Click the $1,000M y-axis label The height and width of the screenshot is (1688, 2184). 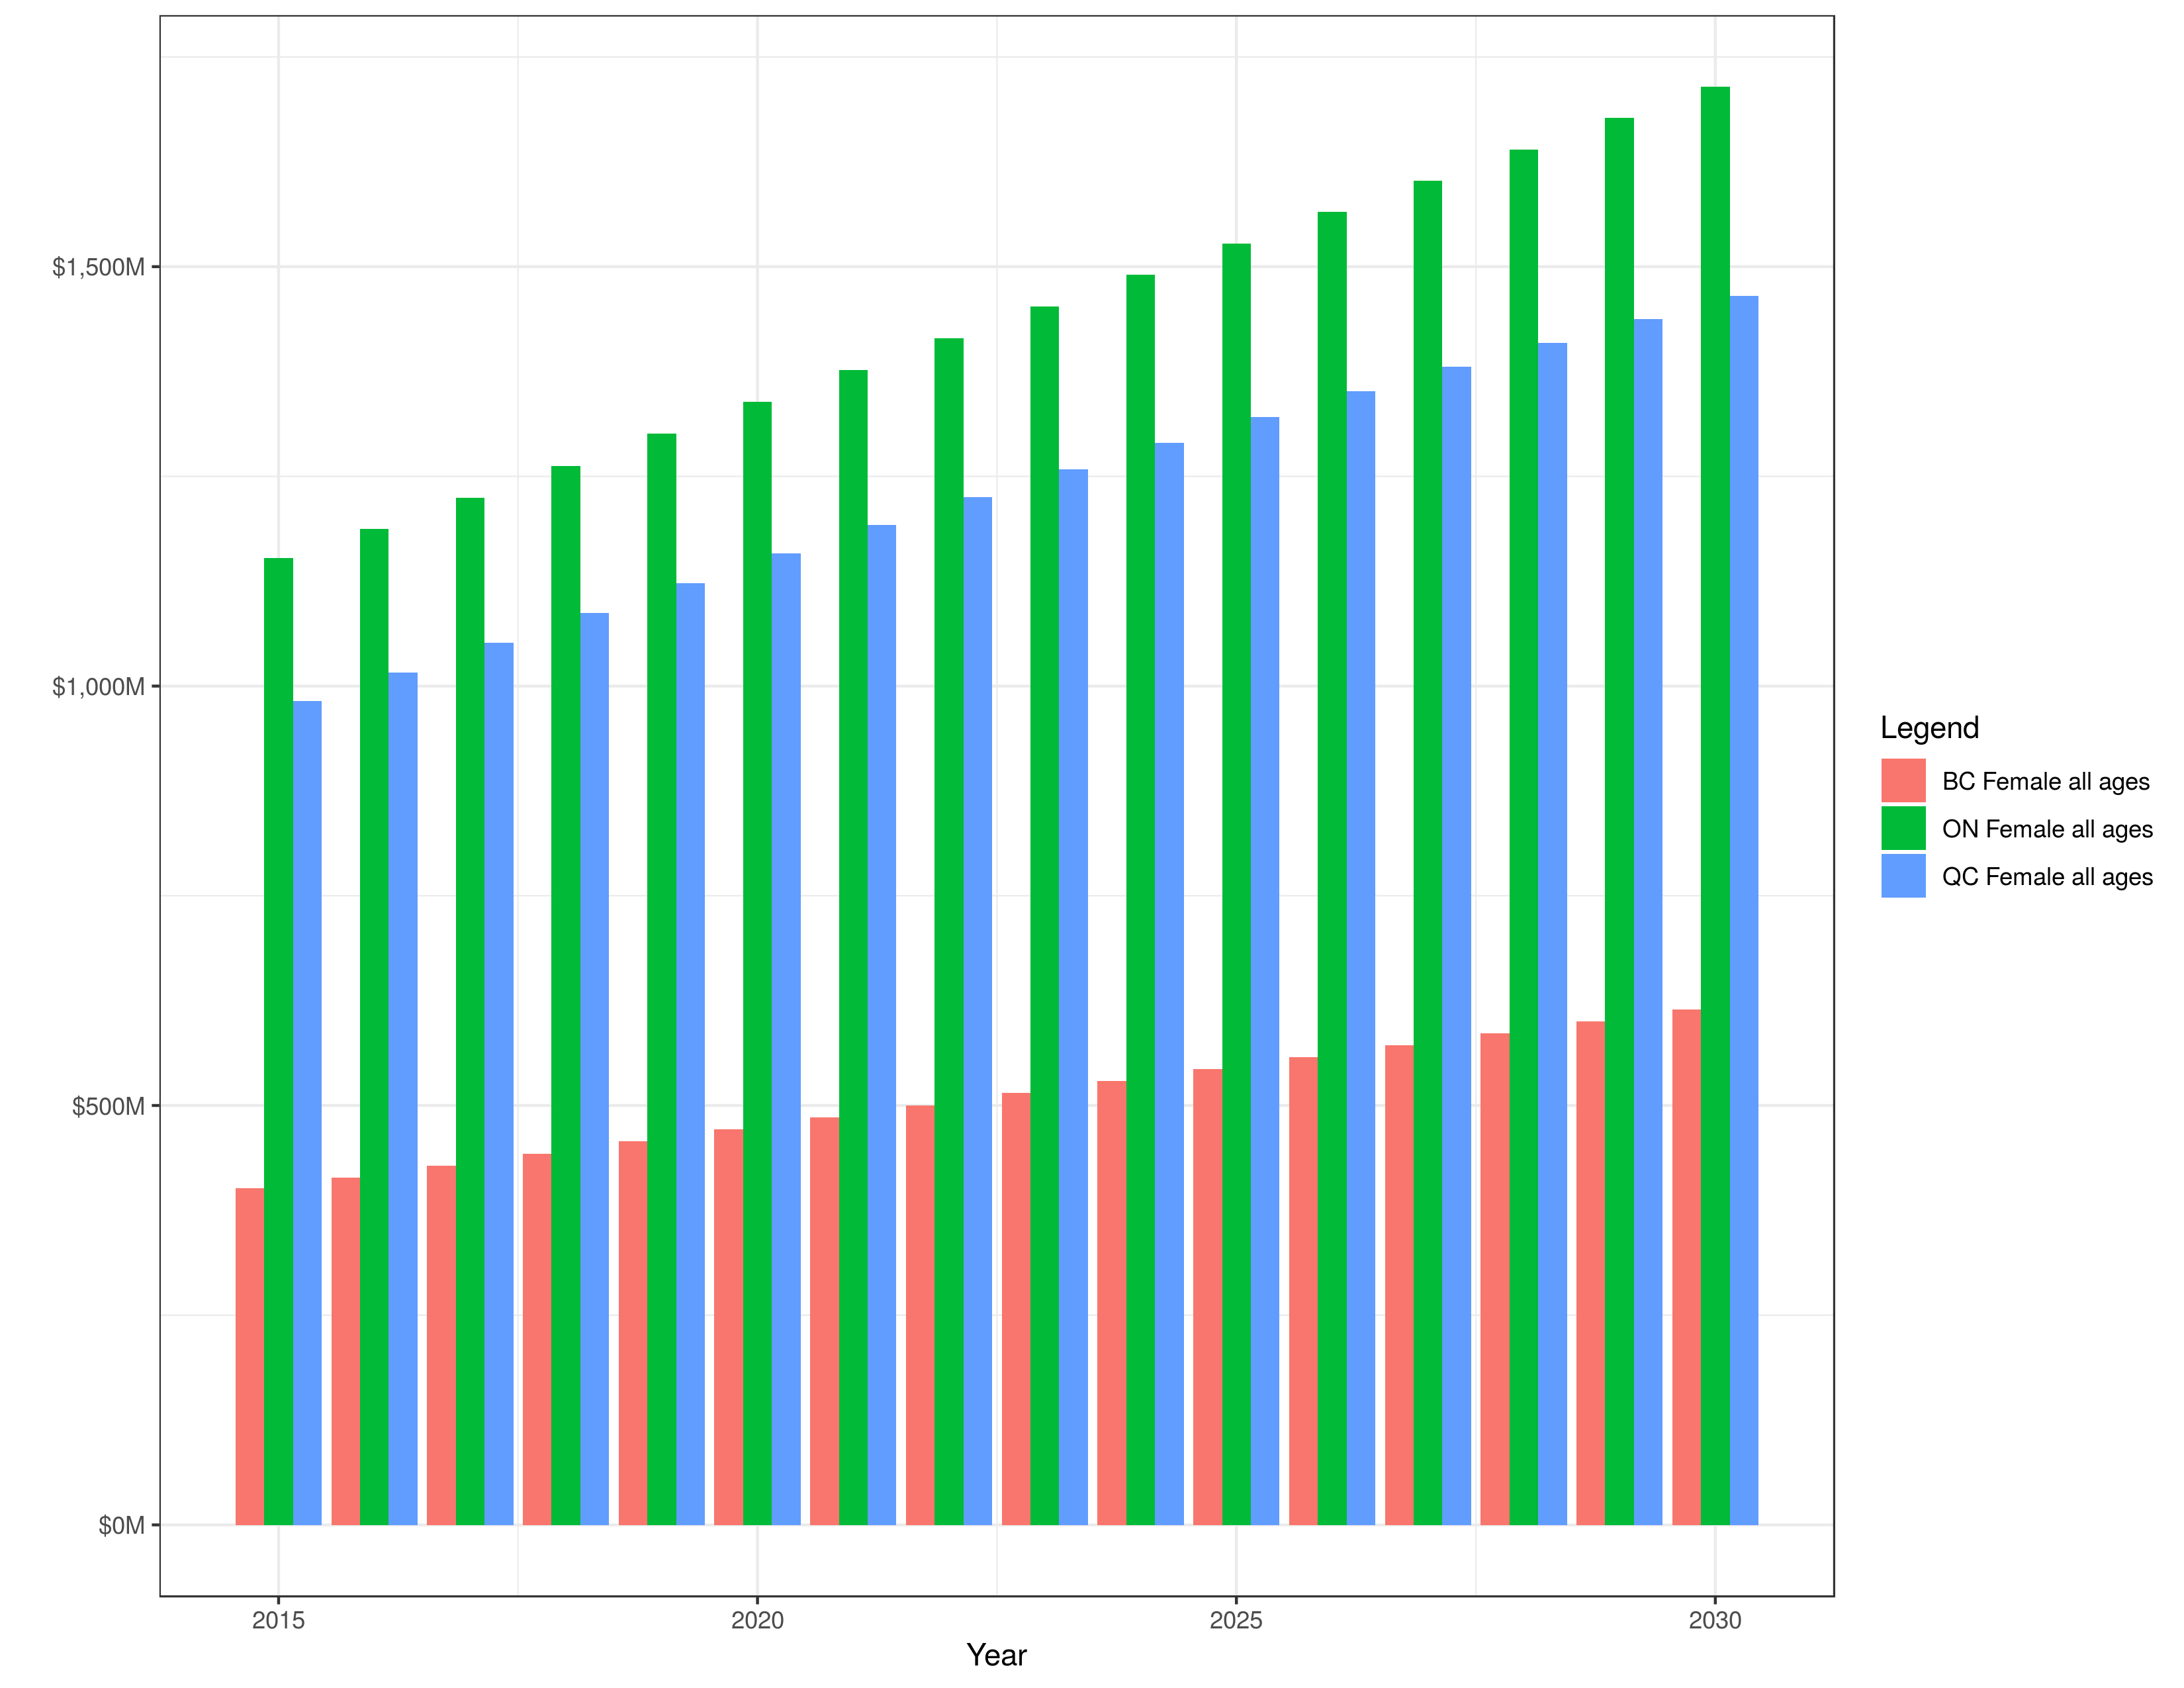(x=98, y=686)
